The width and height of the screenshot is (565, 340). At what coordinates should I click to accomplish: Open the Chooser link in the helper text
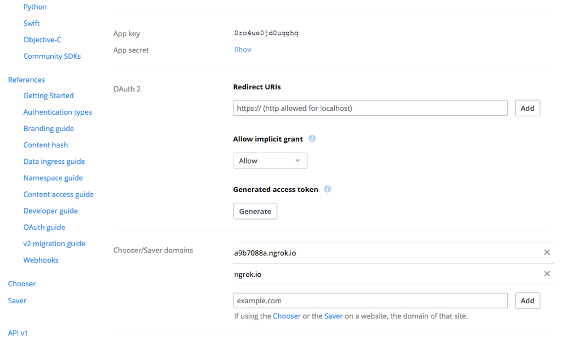tap(287, 316)
